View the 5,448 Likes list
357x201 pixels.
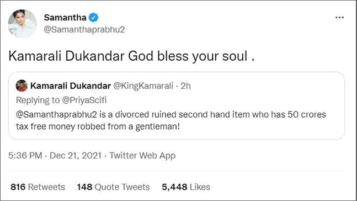coord(186,187)
